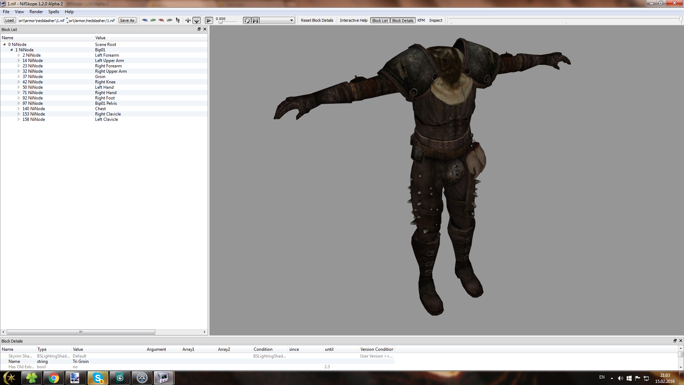This screenshot has width=684, height=385.
Task: Toggle the animation switch button
Action: tap(255, 20)
